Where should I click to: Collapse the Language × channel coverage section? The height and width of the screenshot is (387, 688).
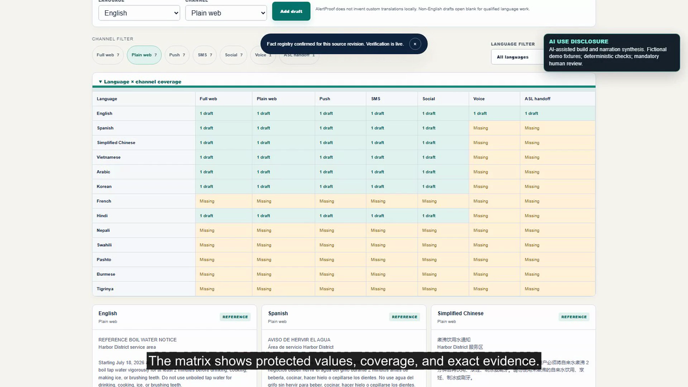tap(140, 82)
